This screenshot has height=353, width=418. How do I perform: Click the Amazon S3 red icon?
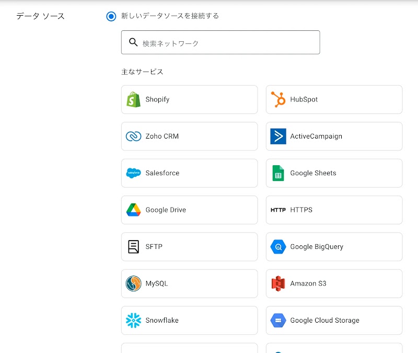pos(278,283)
